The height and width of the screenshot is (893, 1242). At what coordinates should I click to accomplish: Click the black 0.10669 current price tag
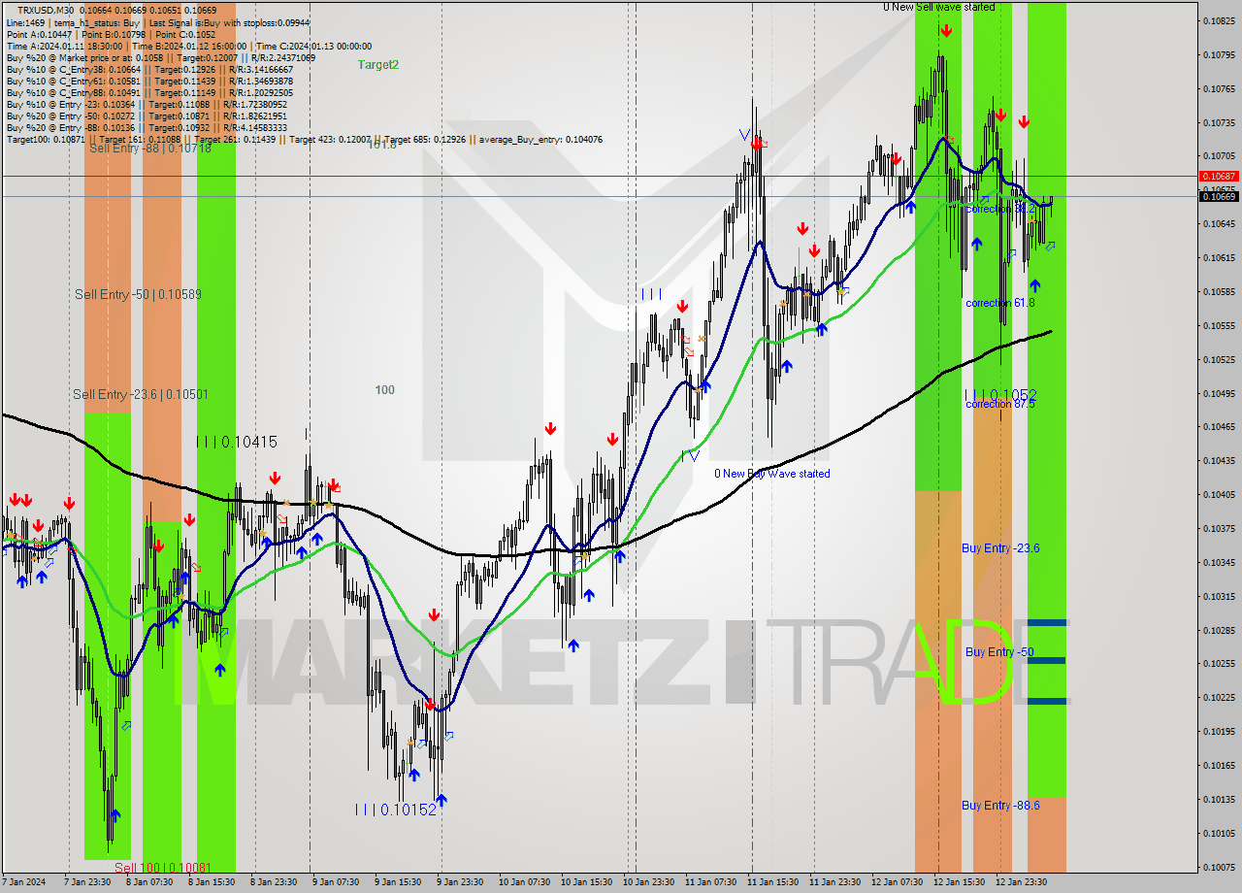pos(1219,196)
